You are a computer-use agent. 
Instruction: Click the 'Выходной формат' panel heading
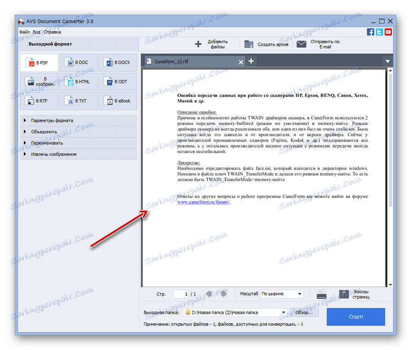(x=51, y=44)
